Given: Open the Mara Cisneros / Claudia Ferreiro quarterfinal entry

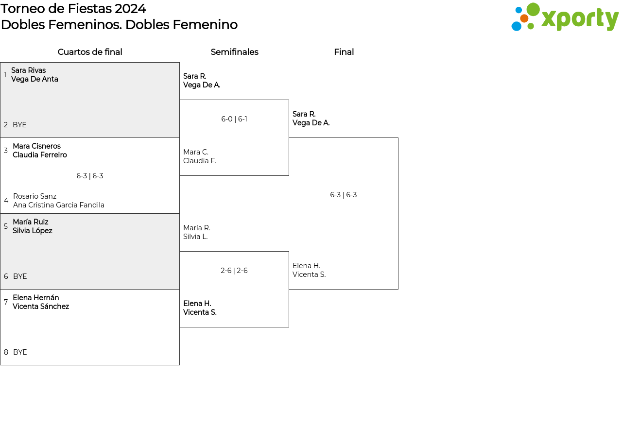Looking at the screenshot, I should [40, 151].
